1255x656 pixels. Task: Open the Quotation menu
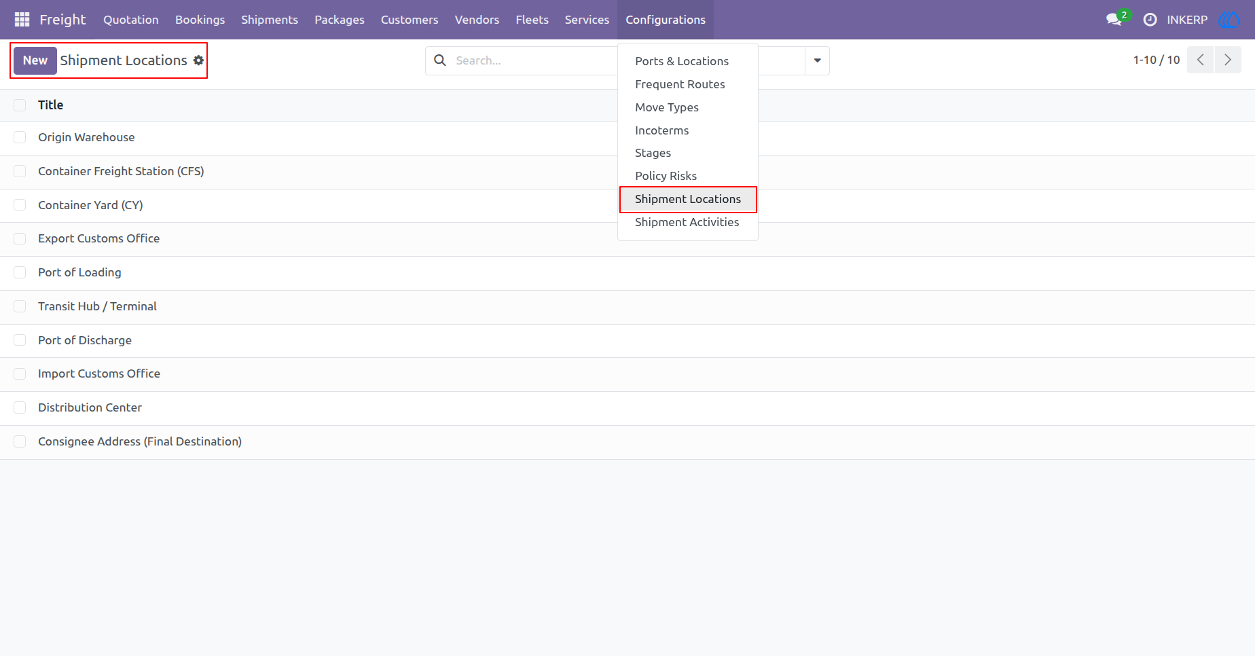pos(131,20)
